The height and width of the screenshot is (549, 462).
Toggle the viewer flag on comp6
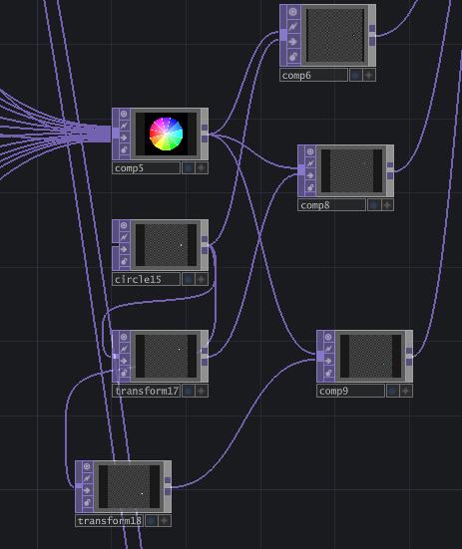[293, 12]
